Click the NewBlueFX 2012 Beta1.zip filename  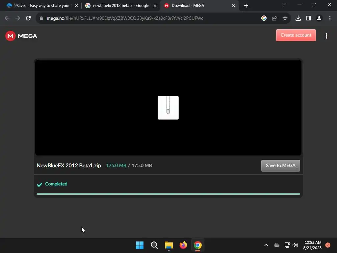tap(69, 165)
